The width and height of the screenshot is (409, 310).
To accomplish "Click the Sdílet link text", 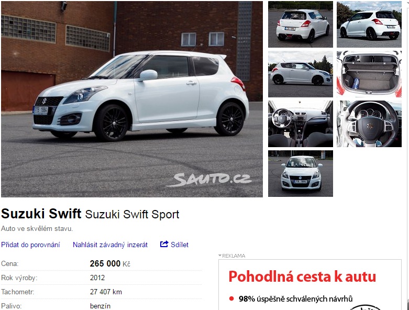I will pos(180,245).
